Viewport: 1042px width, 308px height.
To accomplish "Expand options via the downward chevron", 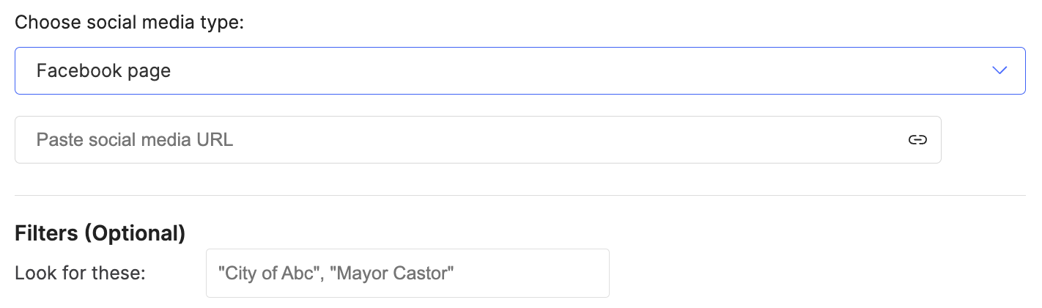I will tap(999, 70).
